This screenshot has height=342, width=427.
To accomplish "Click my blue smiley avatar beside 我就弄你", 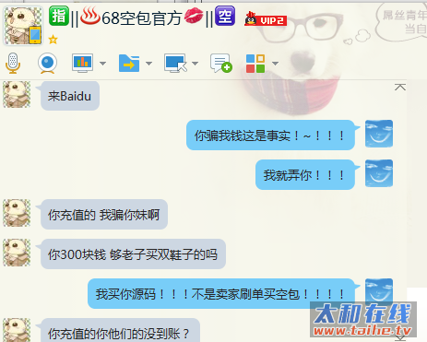I will (379, 173).
